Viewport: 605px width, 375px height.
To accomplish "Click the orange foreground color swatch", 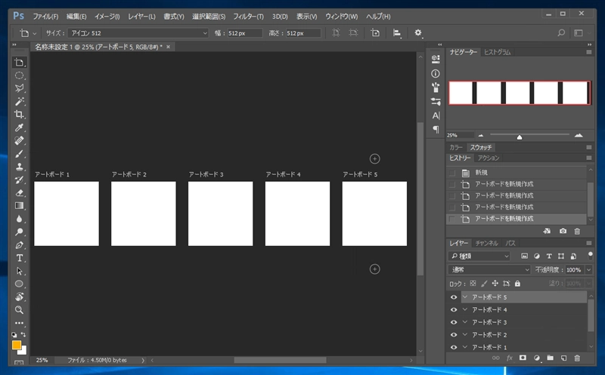I will [17, 345].
